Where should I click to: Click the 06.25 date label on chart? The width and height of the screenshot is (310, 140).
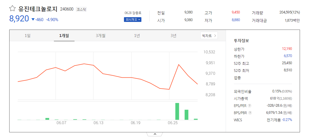pos(173,123)
